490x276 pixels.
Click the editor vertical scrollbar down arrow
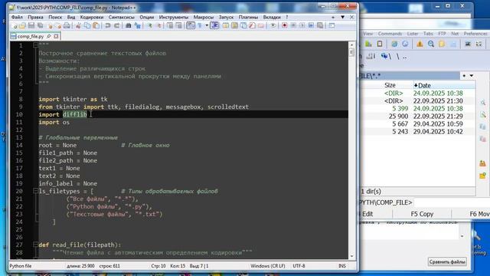[351, 256]
